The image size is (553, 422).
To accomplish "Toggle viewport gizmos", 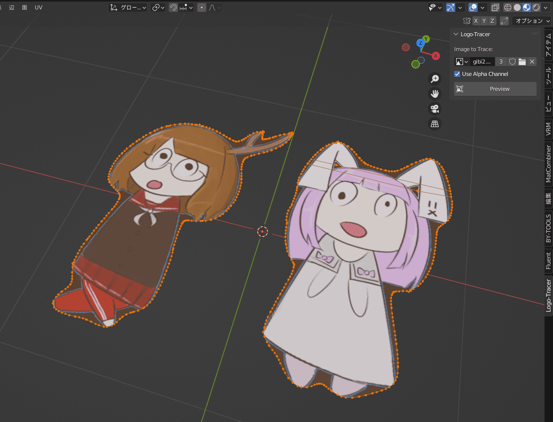I will 451,7.
